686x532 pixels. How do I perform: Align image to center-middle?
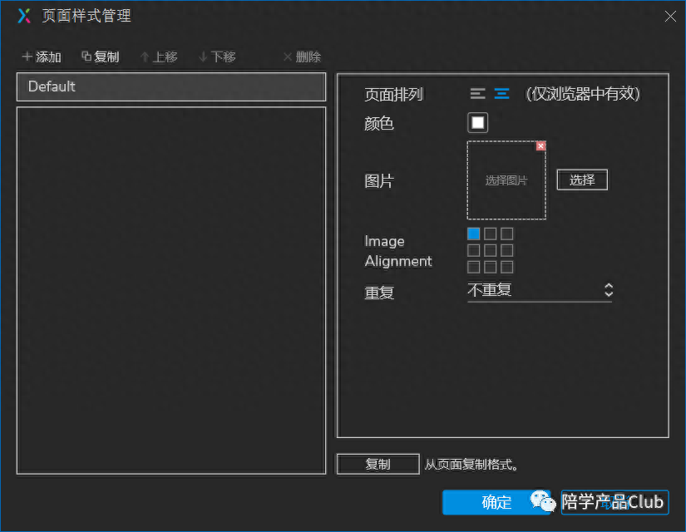490,250
